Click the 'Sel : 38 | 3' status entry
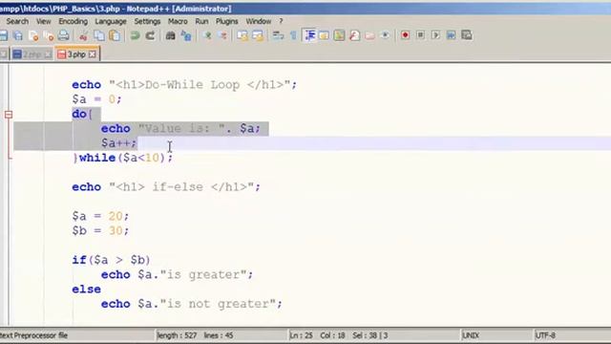 point(369,335)
